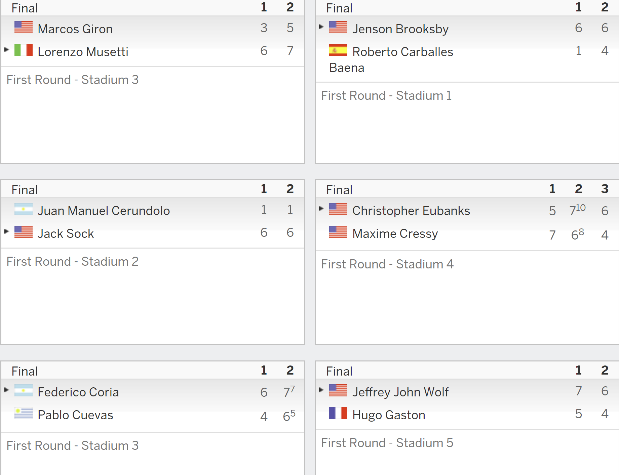Open Jeffrey John Wolf's player page
619x475 pixels.
(400, 392)
